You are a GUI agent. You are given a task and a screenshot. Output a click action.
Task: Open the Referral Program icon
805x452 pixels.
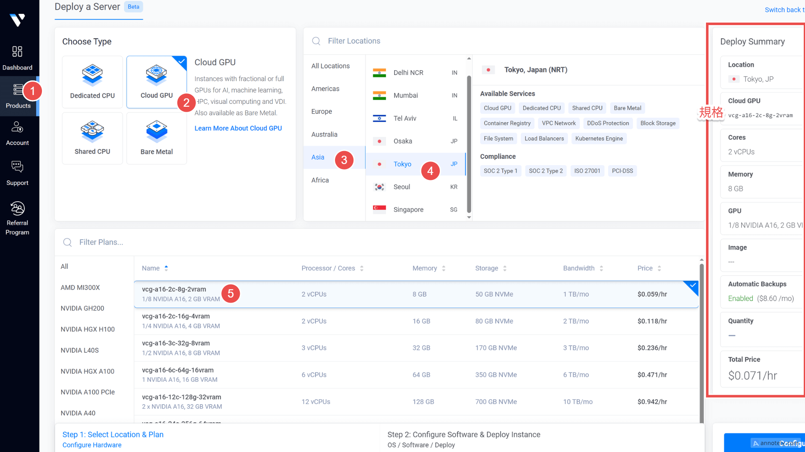17,208
